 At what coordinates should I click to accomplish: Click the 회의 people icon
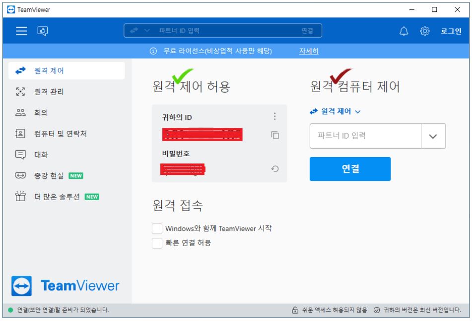[x=20, y=113]
